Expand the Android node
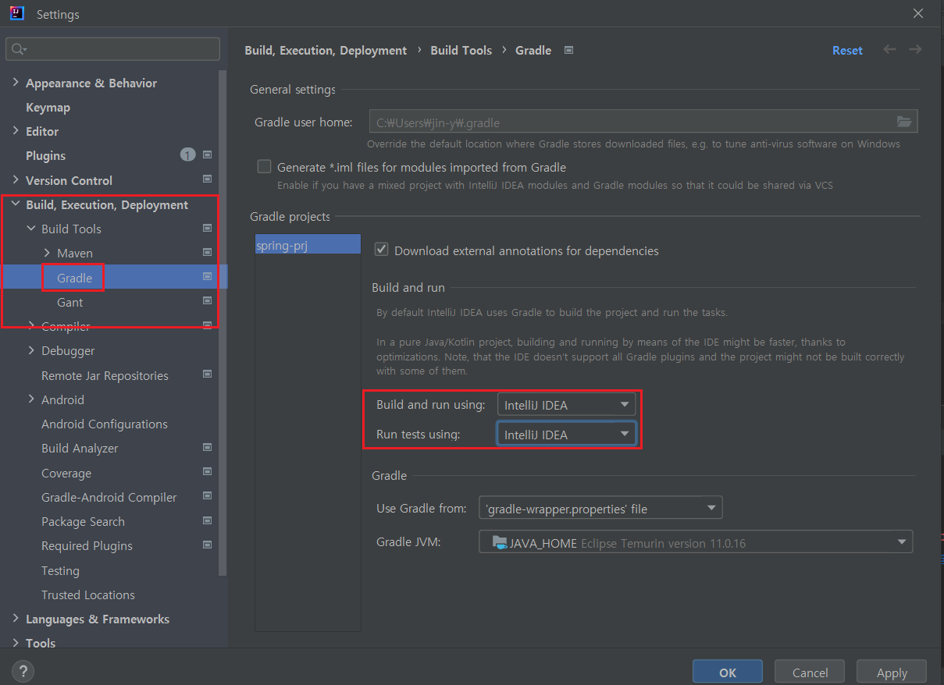The height and width of the screenshot is (685, 944). [x=31, y=399]
